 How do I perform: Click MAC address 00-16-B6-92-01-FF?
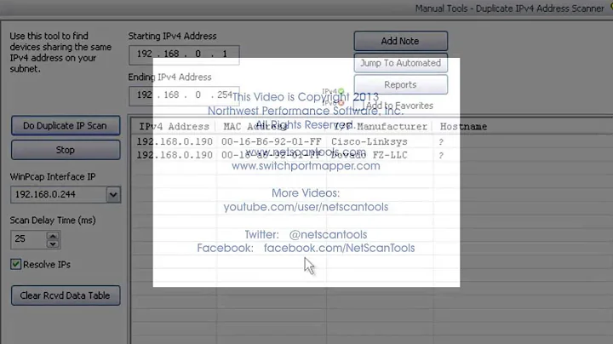pyautogui.click(x=271, y=141)
